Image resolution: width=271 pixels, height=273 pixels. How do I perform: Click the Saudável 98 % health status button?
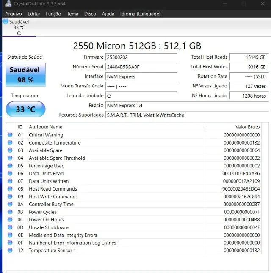point(25,75)
